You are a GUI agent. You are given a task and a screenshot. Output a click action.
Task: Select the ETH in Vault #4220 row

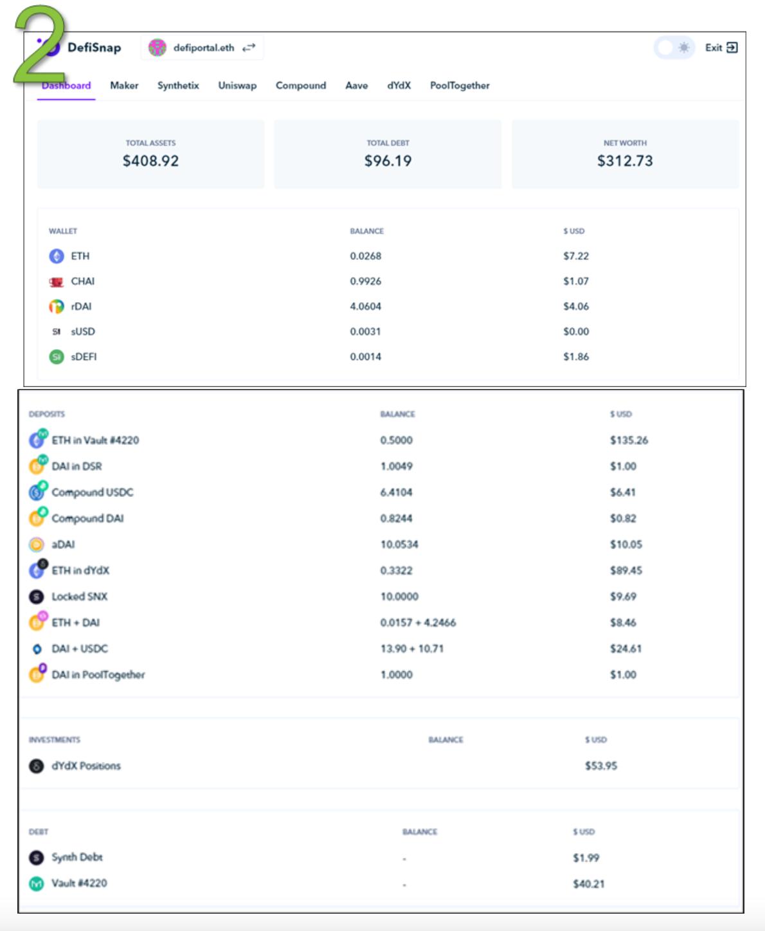tap(95, 440)
